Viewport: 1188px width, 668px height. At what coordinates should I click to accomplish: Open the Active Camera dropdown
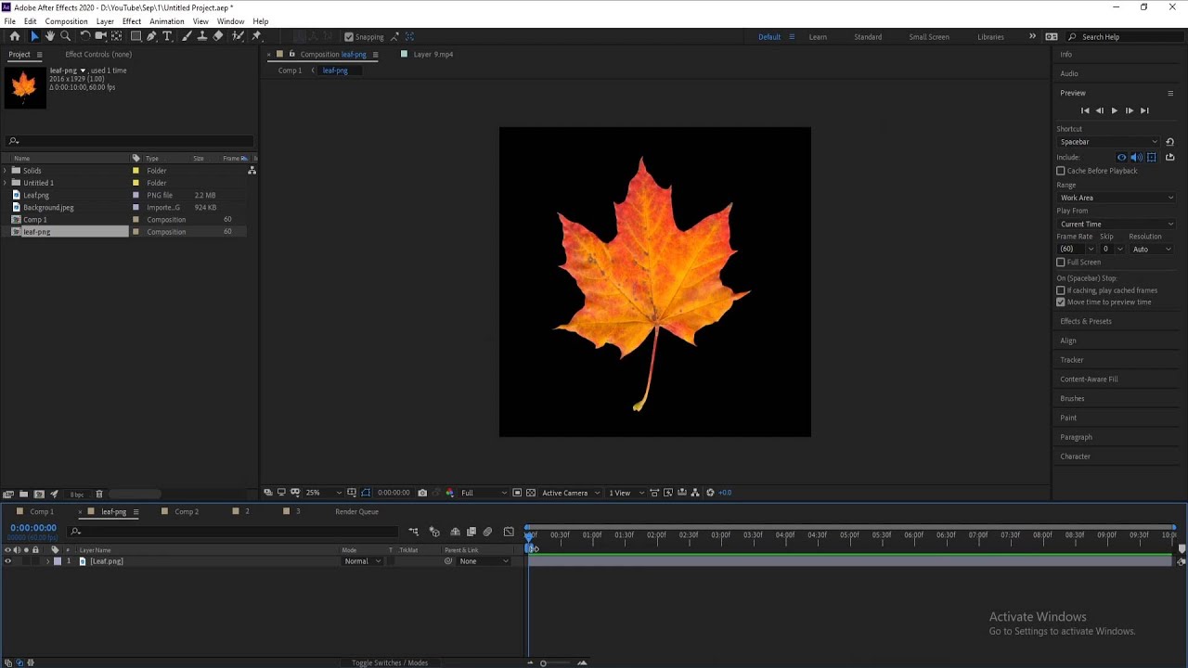coord(570,493)
